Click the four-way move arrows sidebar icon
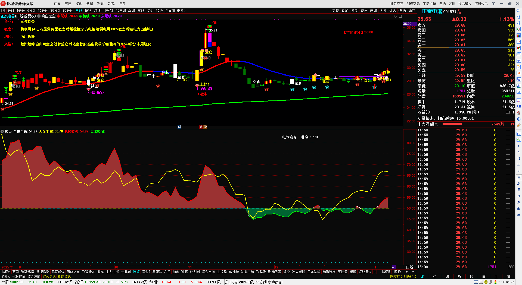 (519, 119)
